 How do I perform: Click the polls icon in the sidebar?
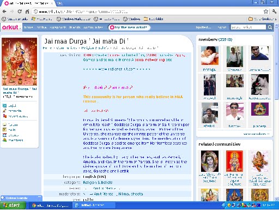pyautogui.click(x=4, y=130)
